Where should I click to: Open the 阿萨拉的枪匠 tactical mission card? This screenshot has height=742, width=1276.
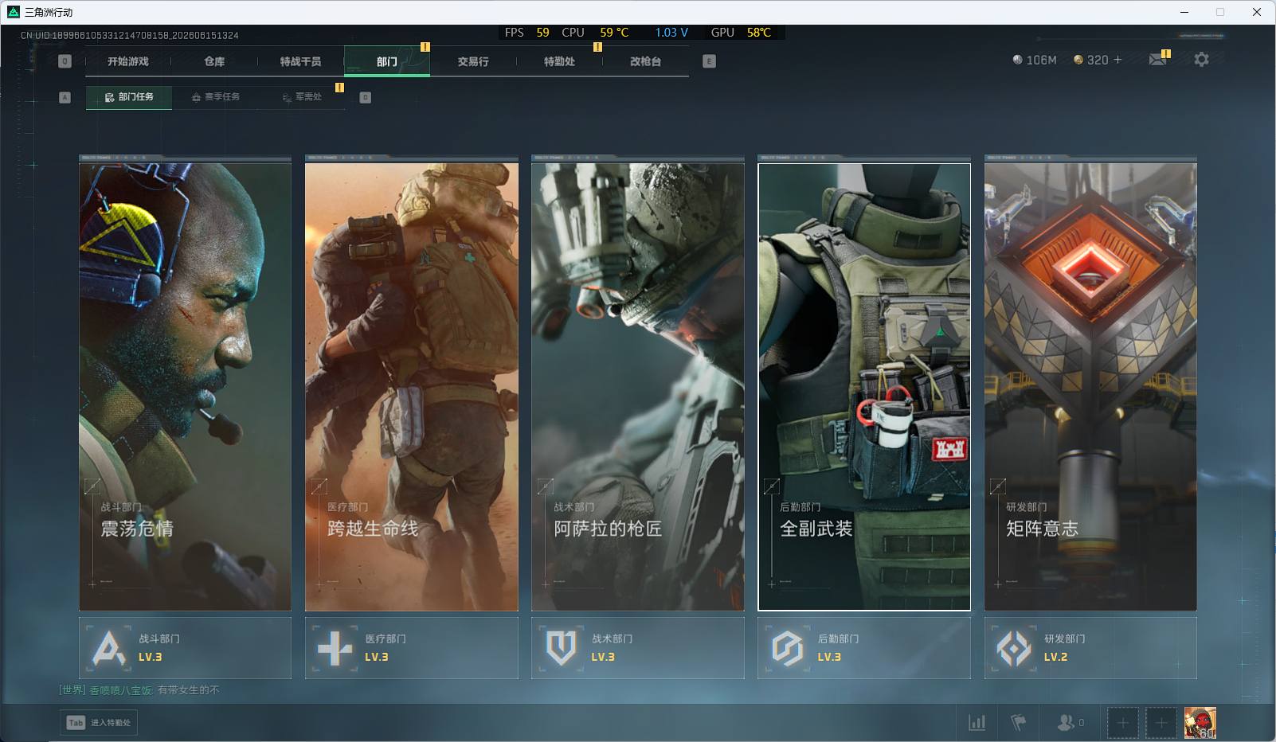638,387
